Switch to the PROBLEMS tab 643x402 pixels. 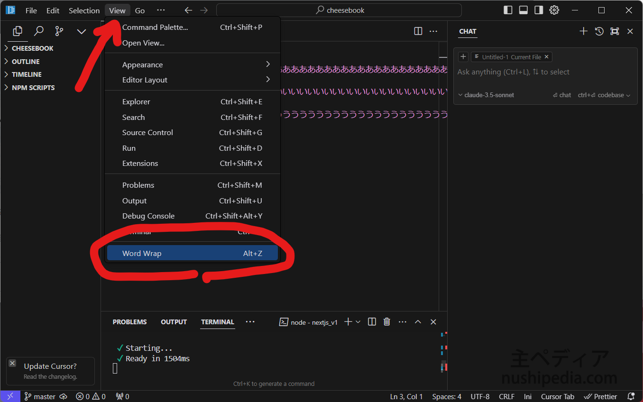click(129, 322)
